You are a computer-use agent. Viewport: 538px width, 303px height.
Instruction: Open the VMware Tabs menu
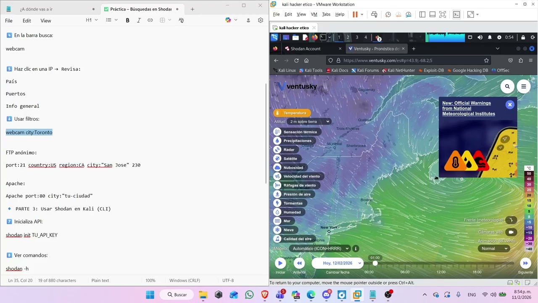coord(326,14)
